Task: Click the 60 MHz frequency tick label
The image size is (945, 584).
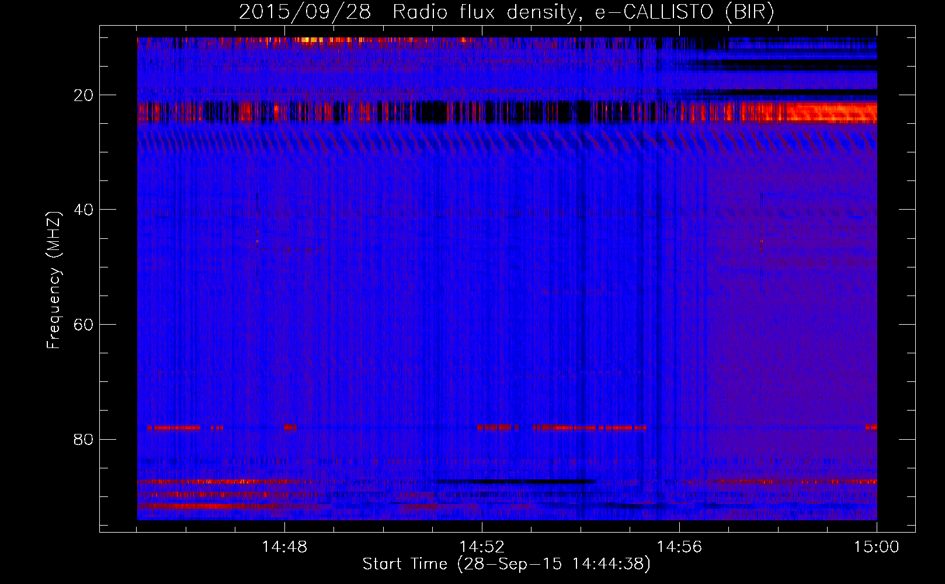Action: click(x=84, y=325)
